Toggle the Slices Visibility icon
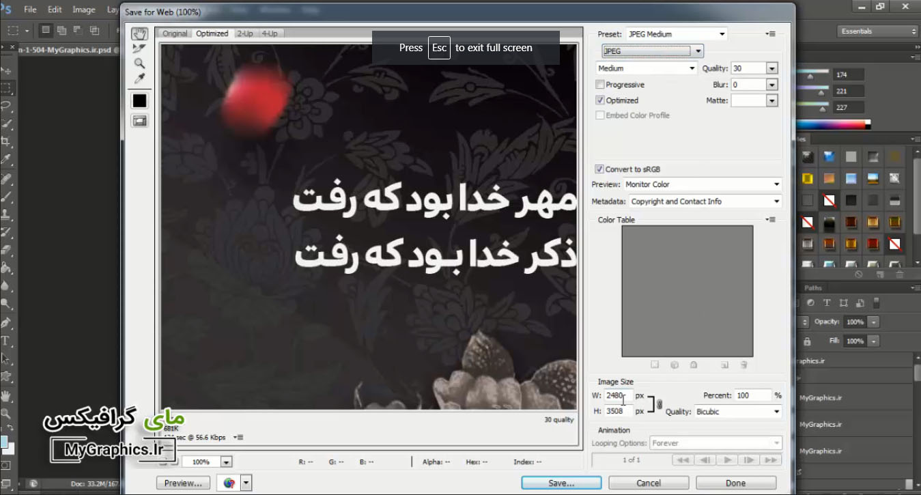Screen dimensions: 921x495 pos(139,121)
